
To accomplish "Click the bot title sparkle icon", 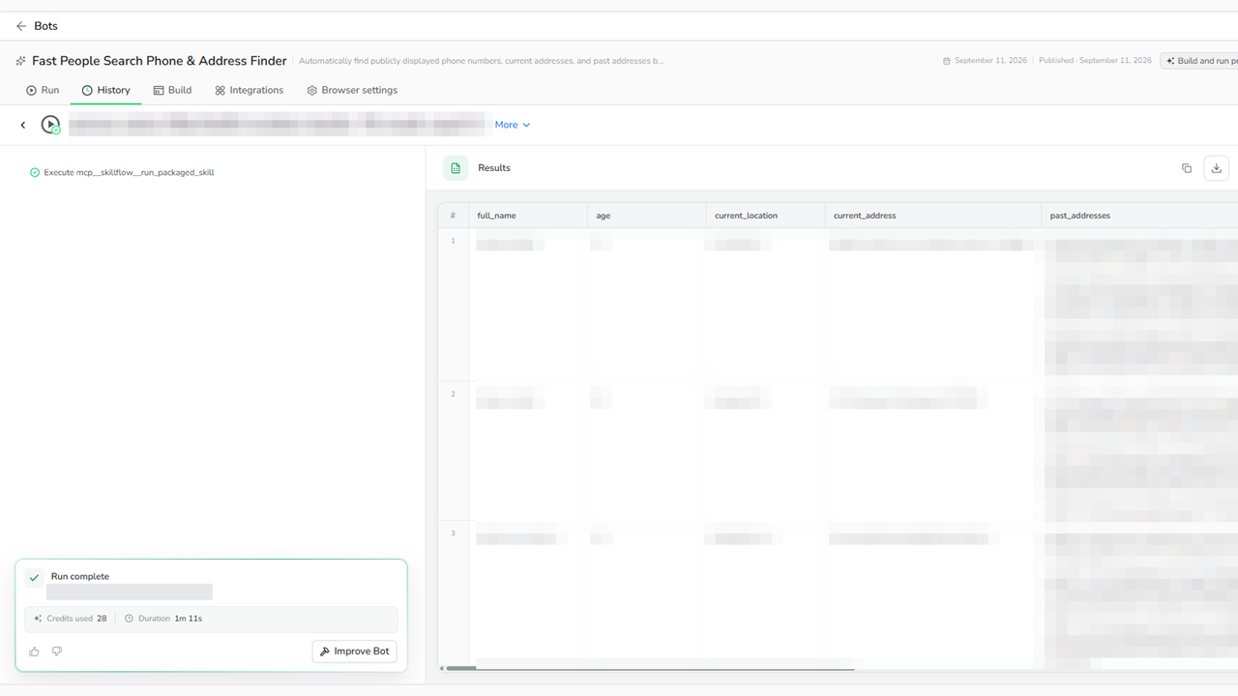I will tap(21, 61).
